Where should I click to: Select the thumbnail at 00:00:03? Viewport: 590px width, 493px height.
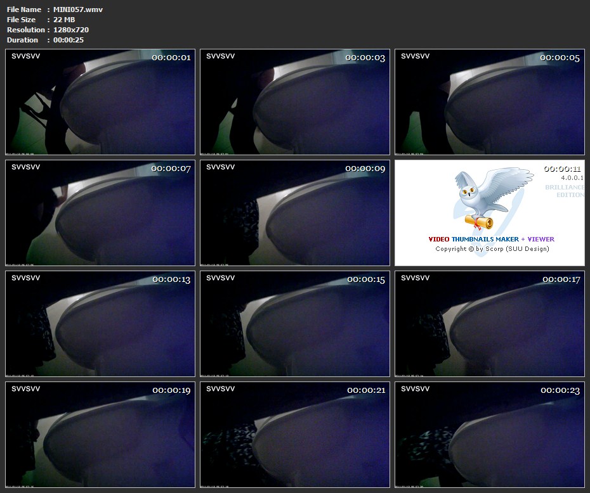click(x=295, y=102)
